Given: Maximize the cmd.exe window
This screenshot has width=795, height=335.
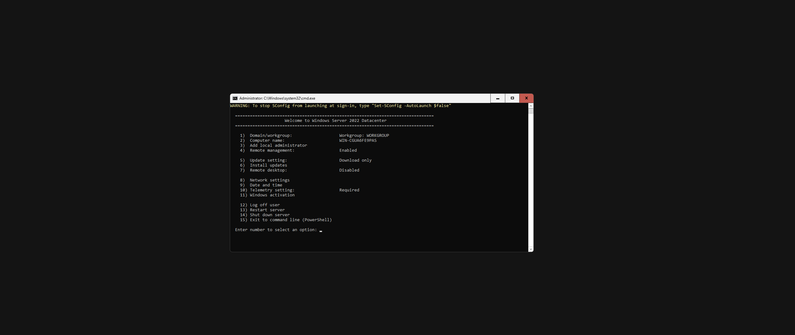Looking at the screenshot, I should (x=512, y=98).
